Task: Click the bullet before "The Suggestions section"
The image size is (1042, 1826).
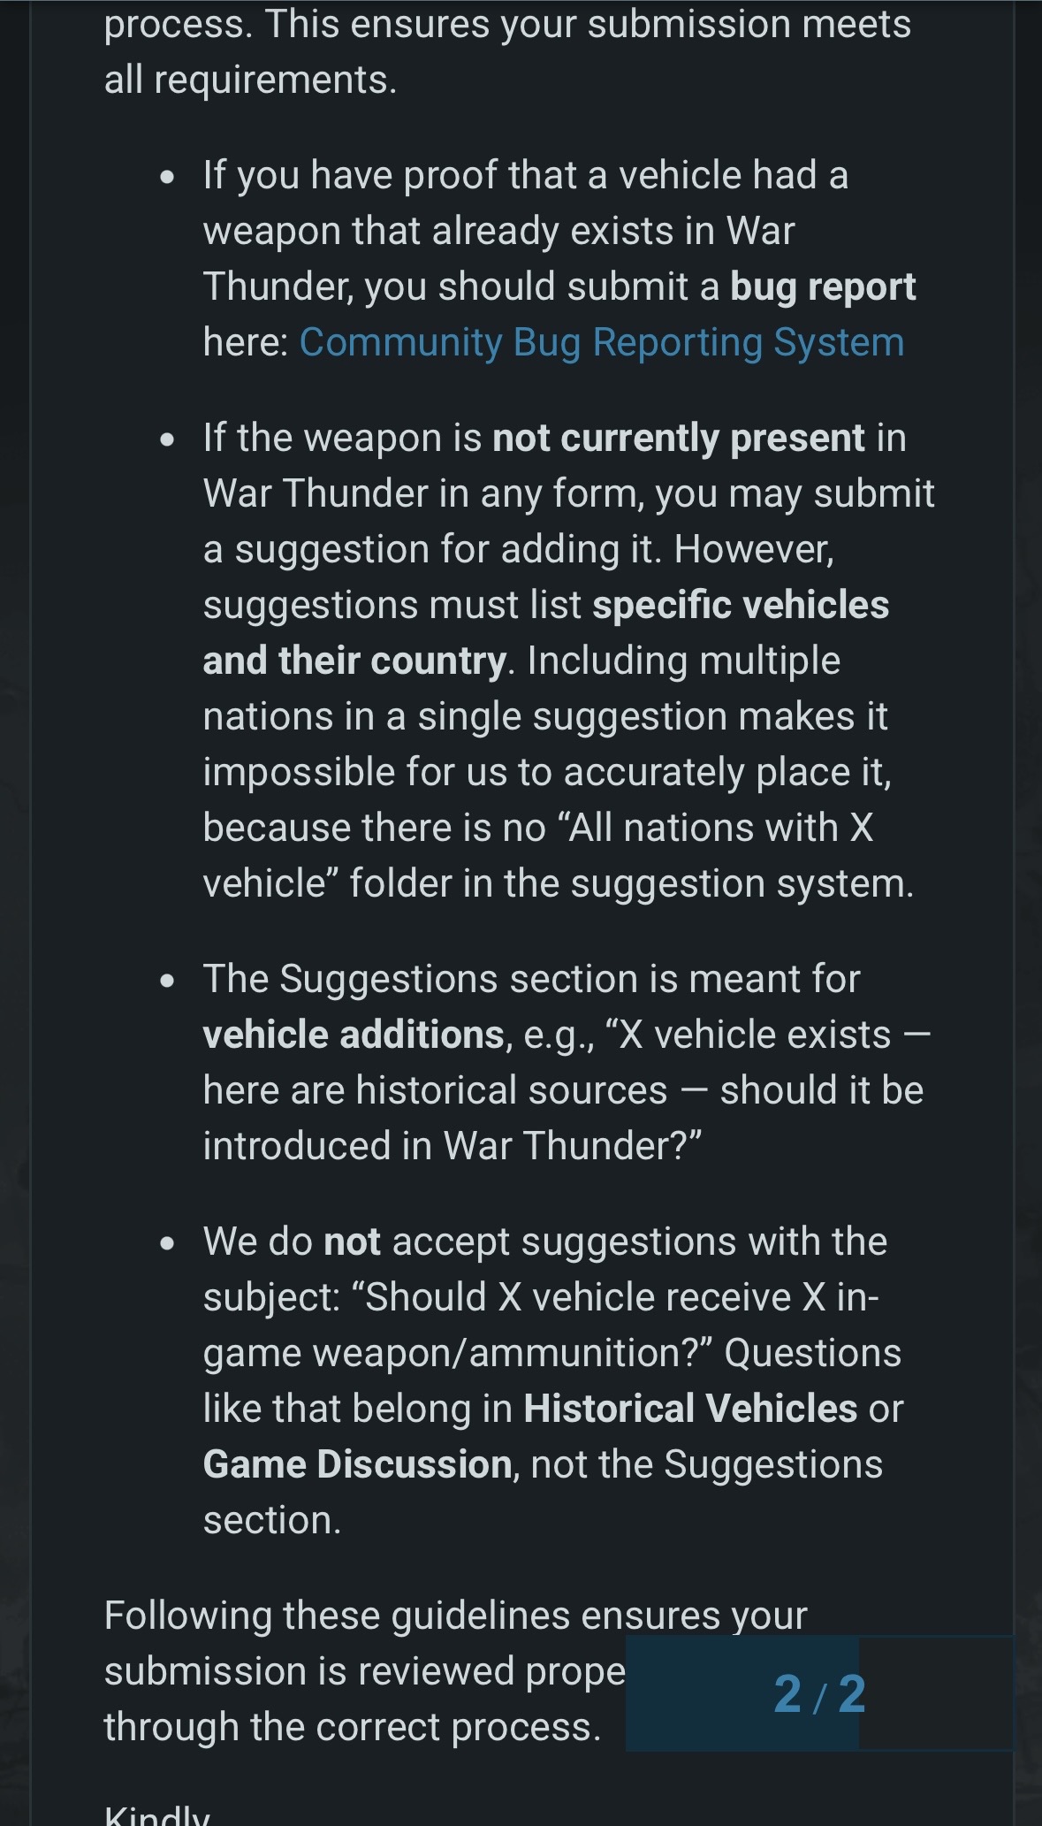Action: [168, 981]
